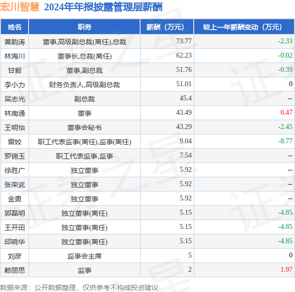Select the name cell 李小力
This screenshot has height=292, width=295.
[x=14, y=85]
